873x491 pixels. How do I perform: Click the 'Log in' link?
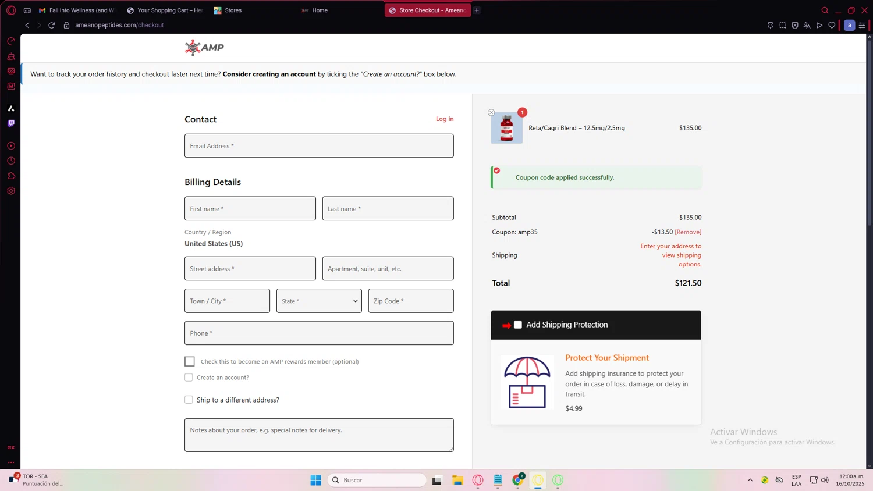pos(445,119)
